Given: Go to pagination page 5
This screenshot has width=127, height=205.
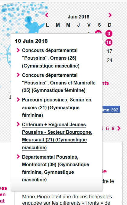Looking at the screenshot, I should pyautogui.click(x=107, y=128).
